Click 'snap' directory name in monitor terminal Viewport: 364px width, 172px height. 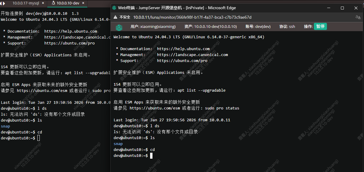click(x=118, y=144)
